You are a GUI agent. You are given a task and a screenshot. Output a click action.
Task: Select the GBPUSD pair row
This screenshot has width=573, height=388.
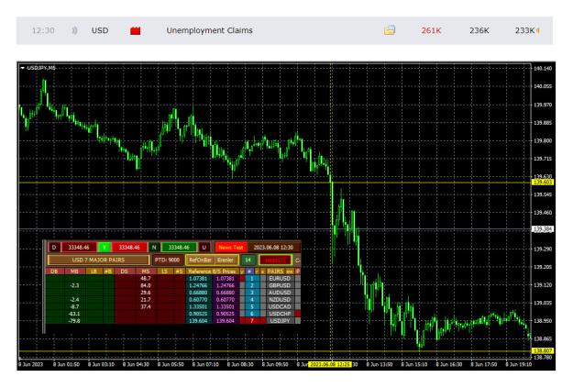click(x=280, y=285)
